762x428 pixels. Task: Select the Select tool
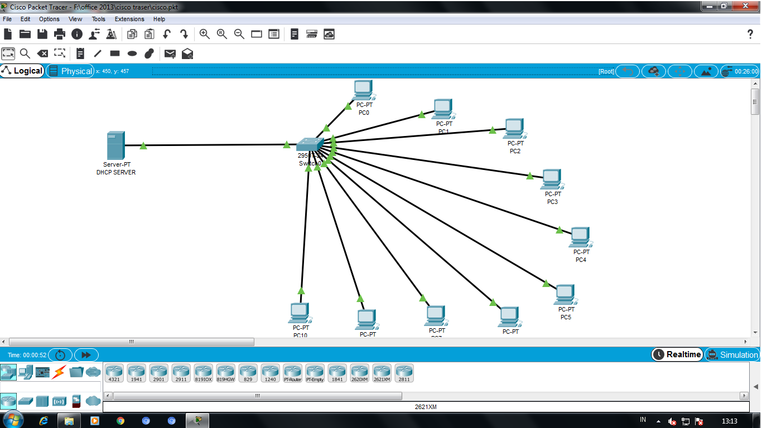pos(8,53)
